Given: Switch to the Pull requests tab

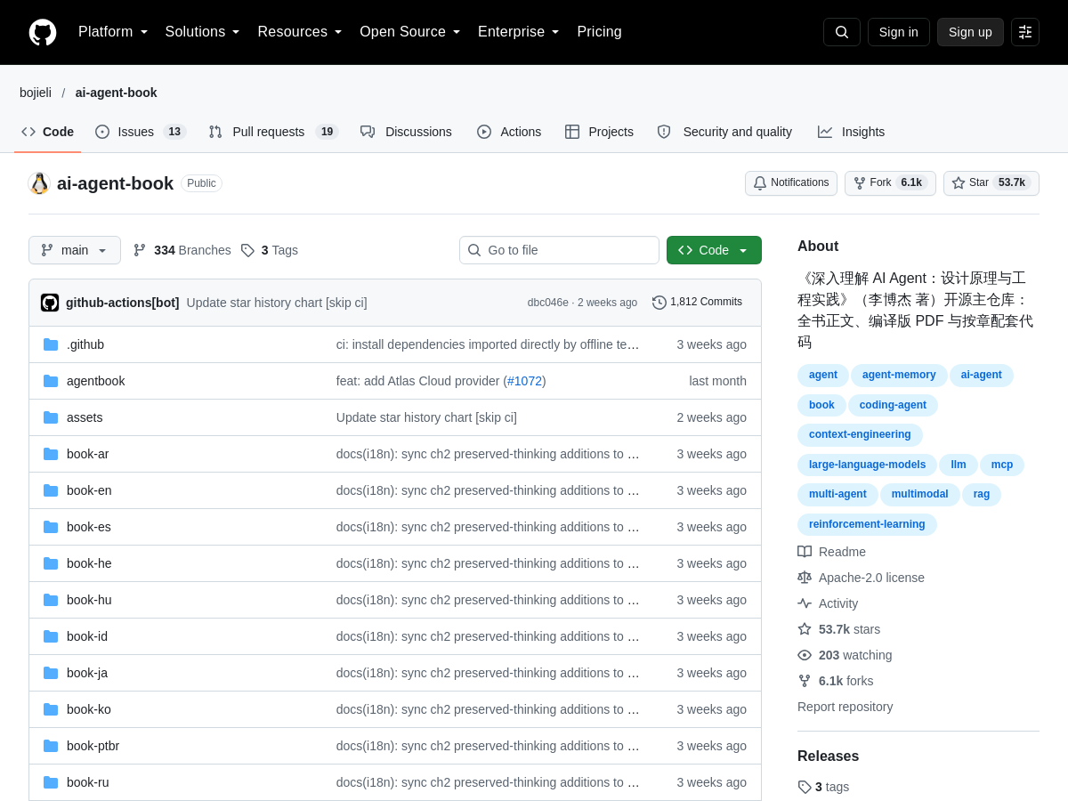Looking at the screenshot, I should (x=273, y=132).
